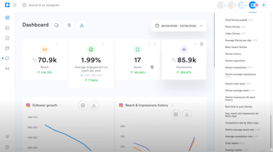Click the widget list panel scrollbar

pyautogui.click(x=271, y=131)
